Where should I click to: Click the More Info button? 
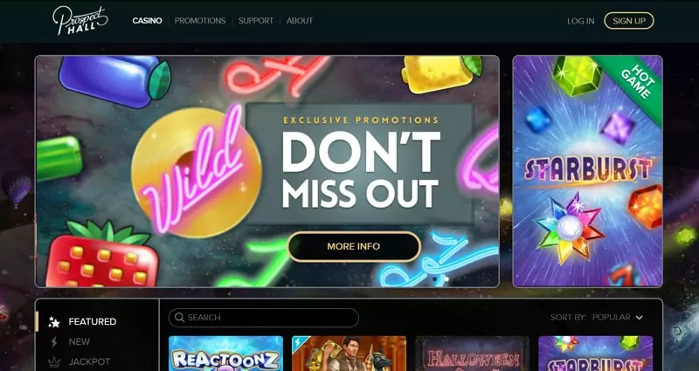354,246
